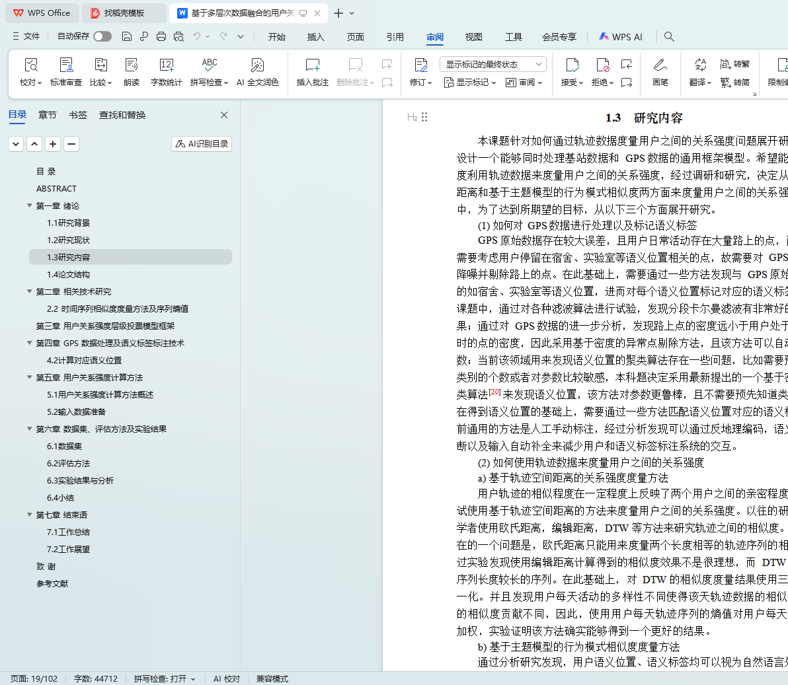Click the print icon in quick access bar
Viewport: 788px width, 685px height.
[x=161, y=37]
